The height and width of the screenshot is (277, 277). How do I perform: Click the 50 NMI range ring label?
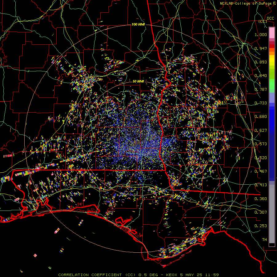tap(138, 81)
